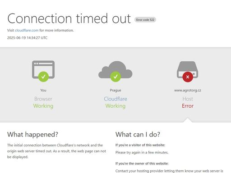Click the Prague location label
This screenshot has width=231, height=173.
pyautogui.click(x=115, y=90)
